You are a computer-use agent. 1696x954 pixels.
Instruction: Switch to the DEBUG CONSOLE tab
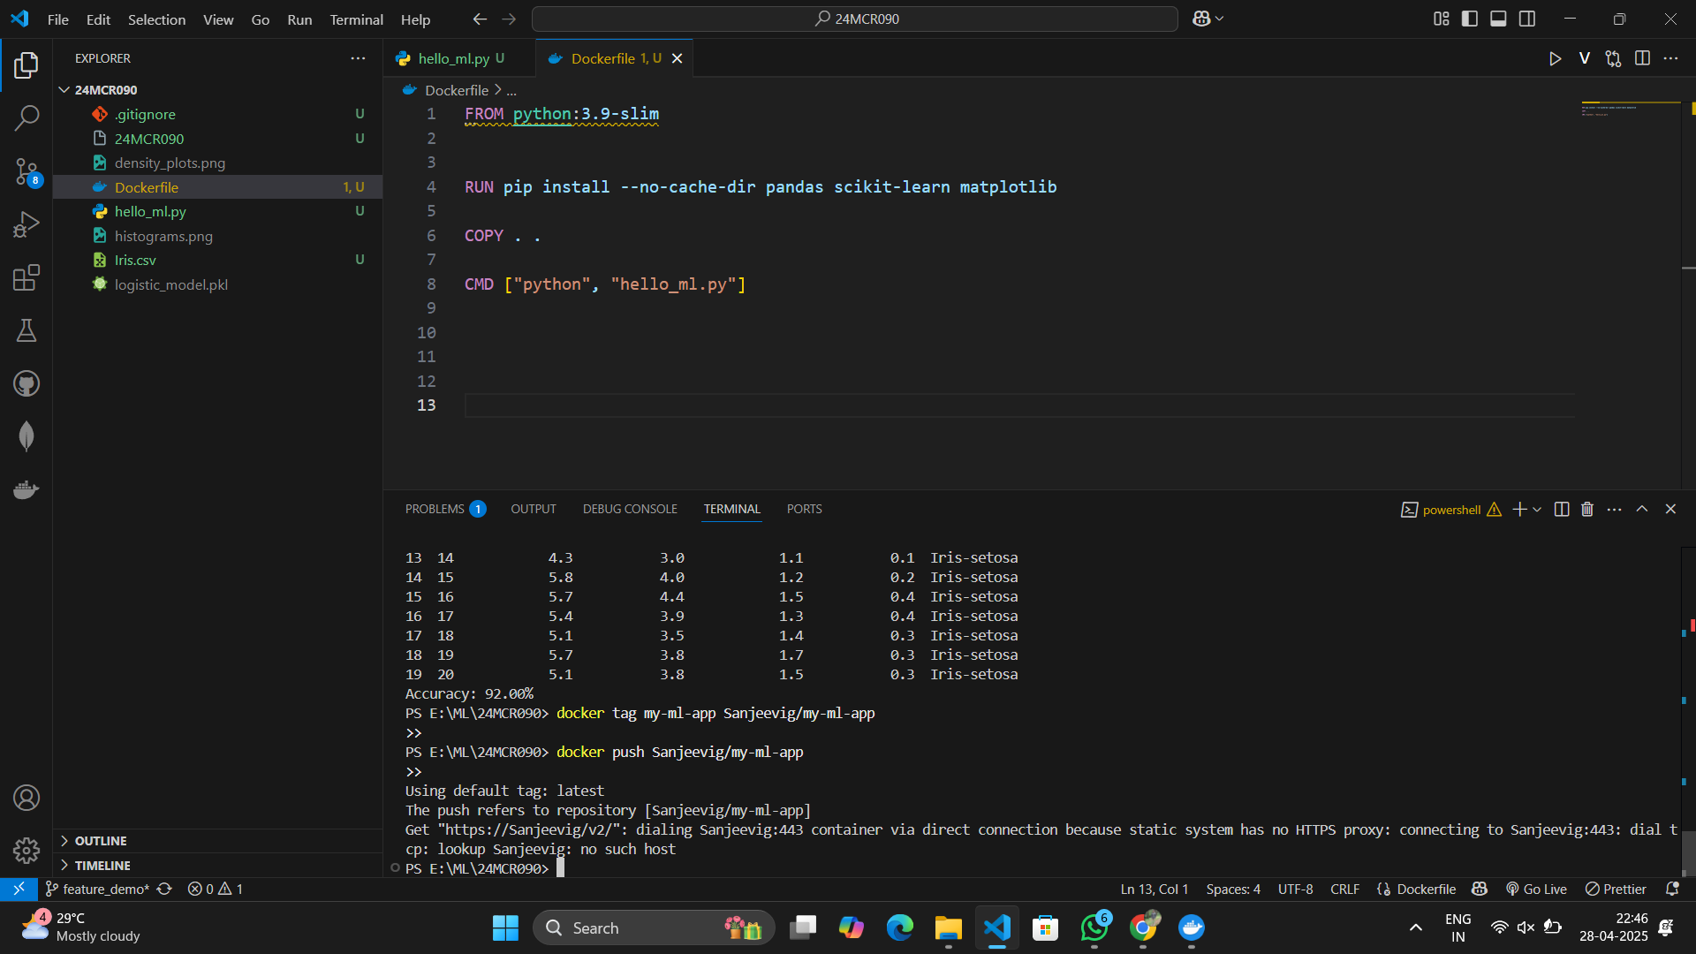coord(630,510)
